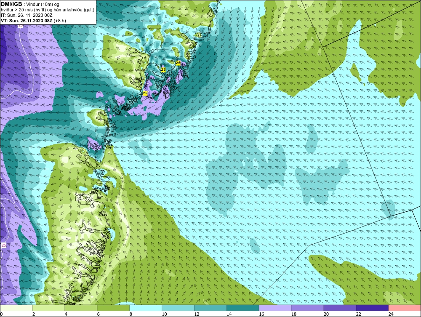
Task: Click the 'Vindur (10m) og' title text
Action: coord(43,5)
